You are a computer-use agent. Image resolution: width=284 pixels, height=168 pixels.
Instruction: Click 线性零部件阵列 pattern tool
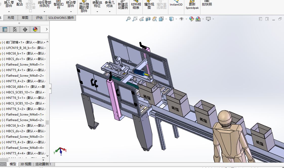click(44, 4)
